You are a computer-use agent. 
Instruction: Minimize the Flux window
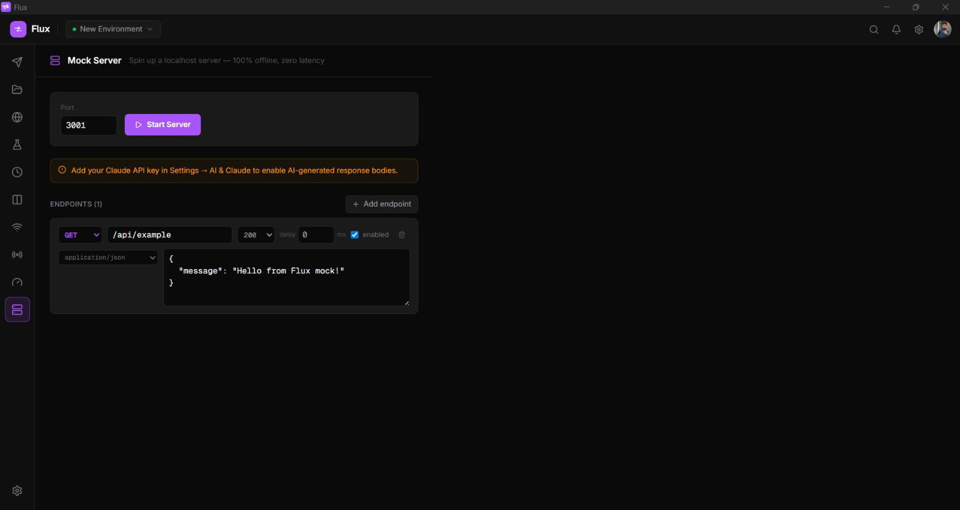(887, 7)
